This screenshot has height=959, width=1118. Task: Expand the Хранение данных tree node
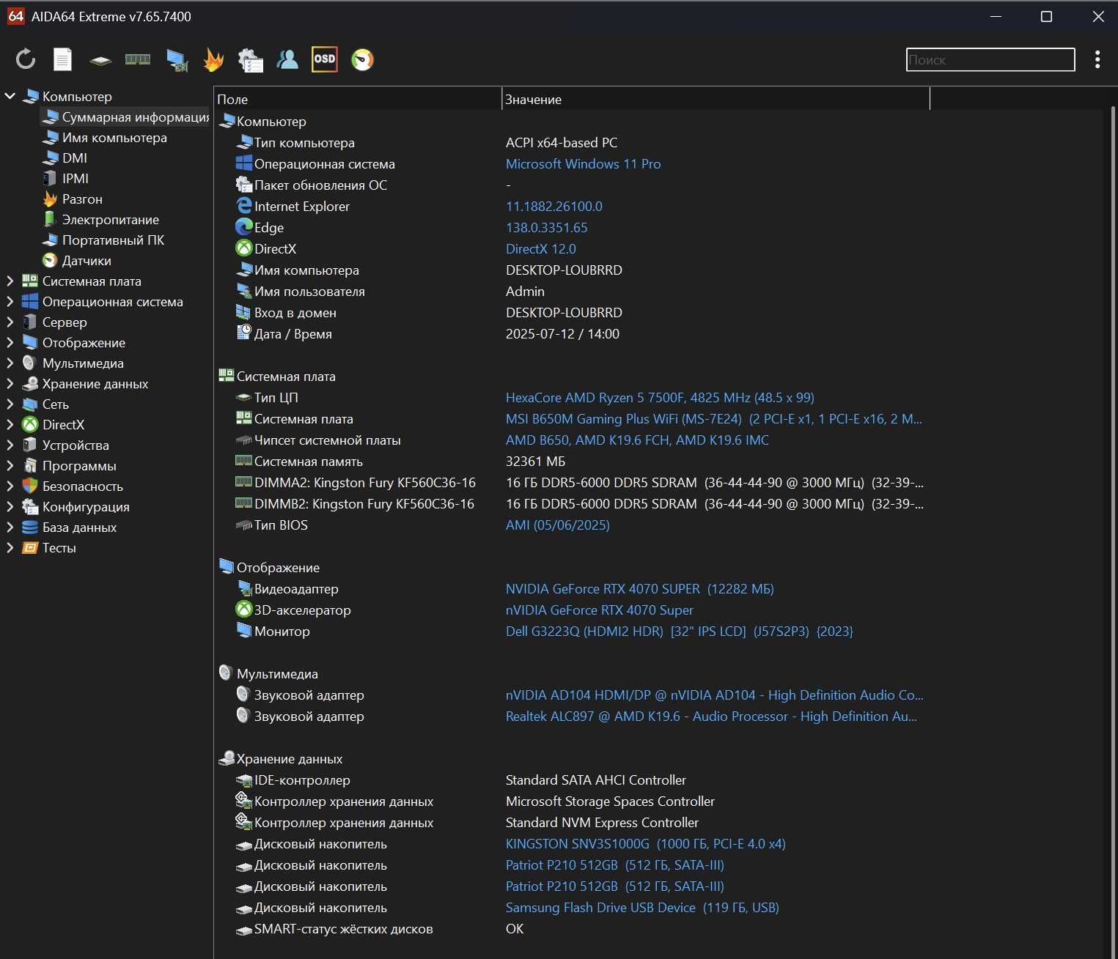(x=10, y=384)
